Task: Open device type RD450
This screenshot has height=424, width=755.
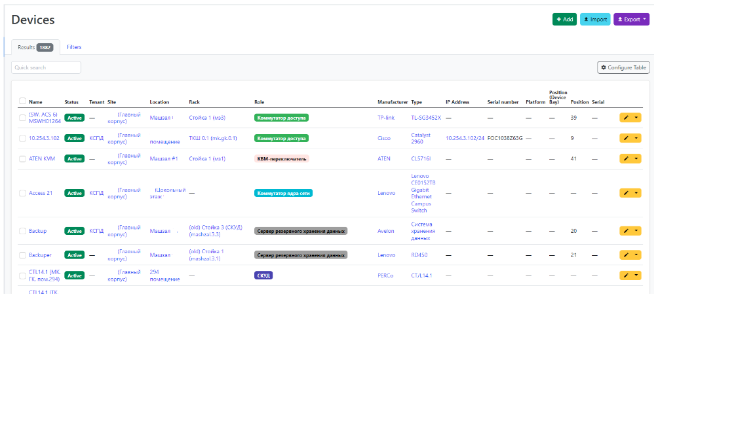Action: (419, 255)
